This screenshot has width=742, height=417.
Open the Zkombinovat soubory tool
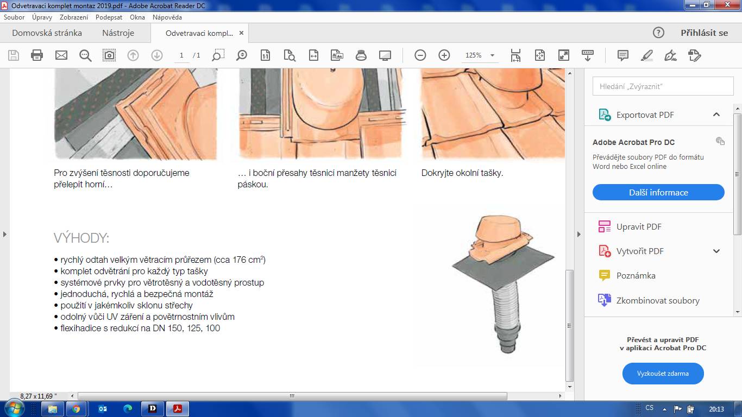[x=649, y=300]
